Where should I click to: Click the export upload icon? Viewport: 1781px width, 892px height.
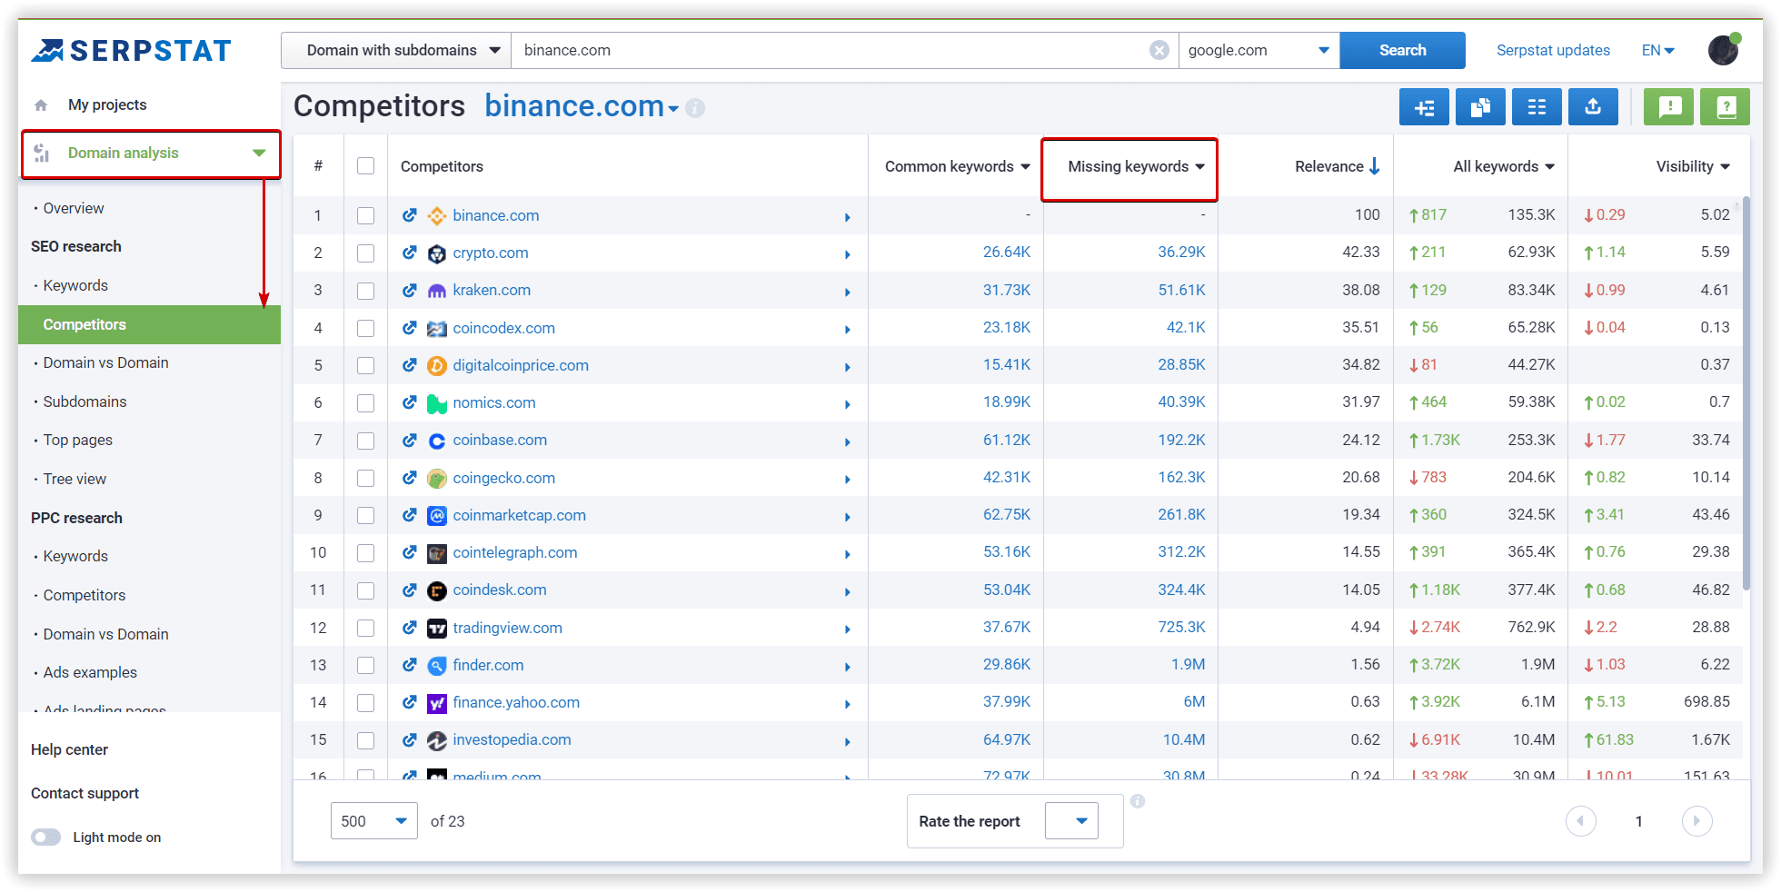[x=1593, y=107]
